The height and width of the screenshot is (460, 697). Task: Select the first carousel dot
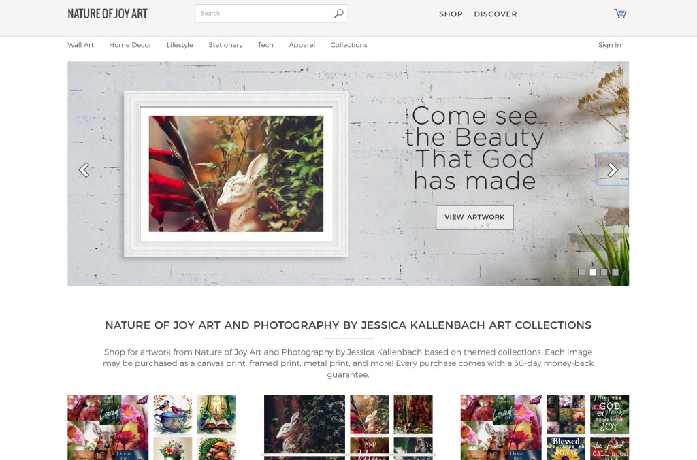[581, 272]
